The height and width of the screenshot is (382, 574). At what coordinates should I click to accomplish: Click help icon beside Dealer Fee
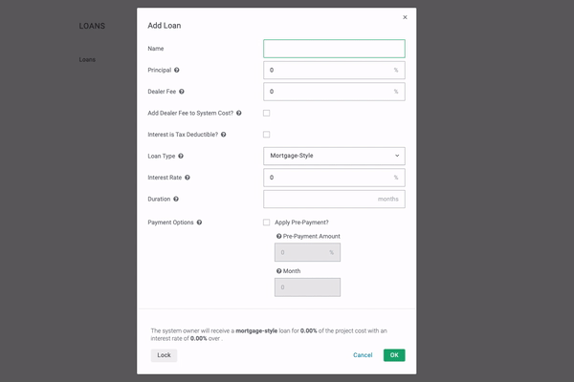tap(182, 92)
